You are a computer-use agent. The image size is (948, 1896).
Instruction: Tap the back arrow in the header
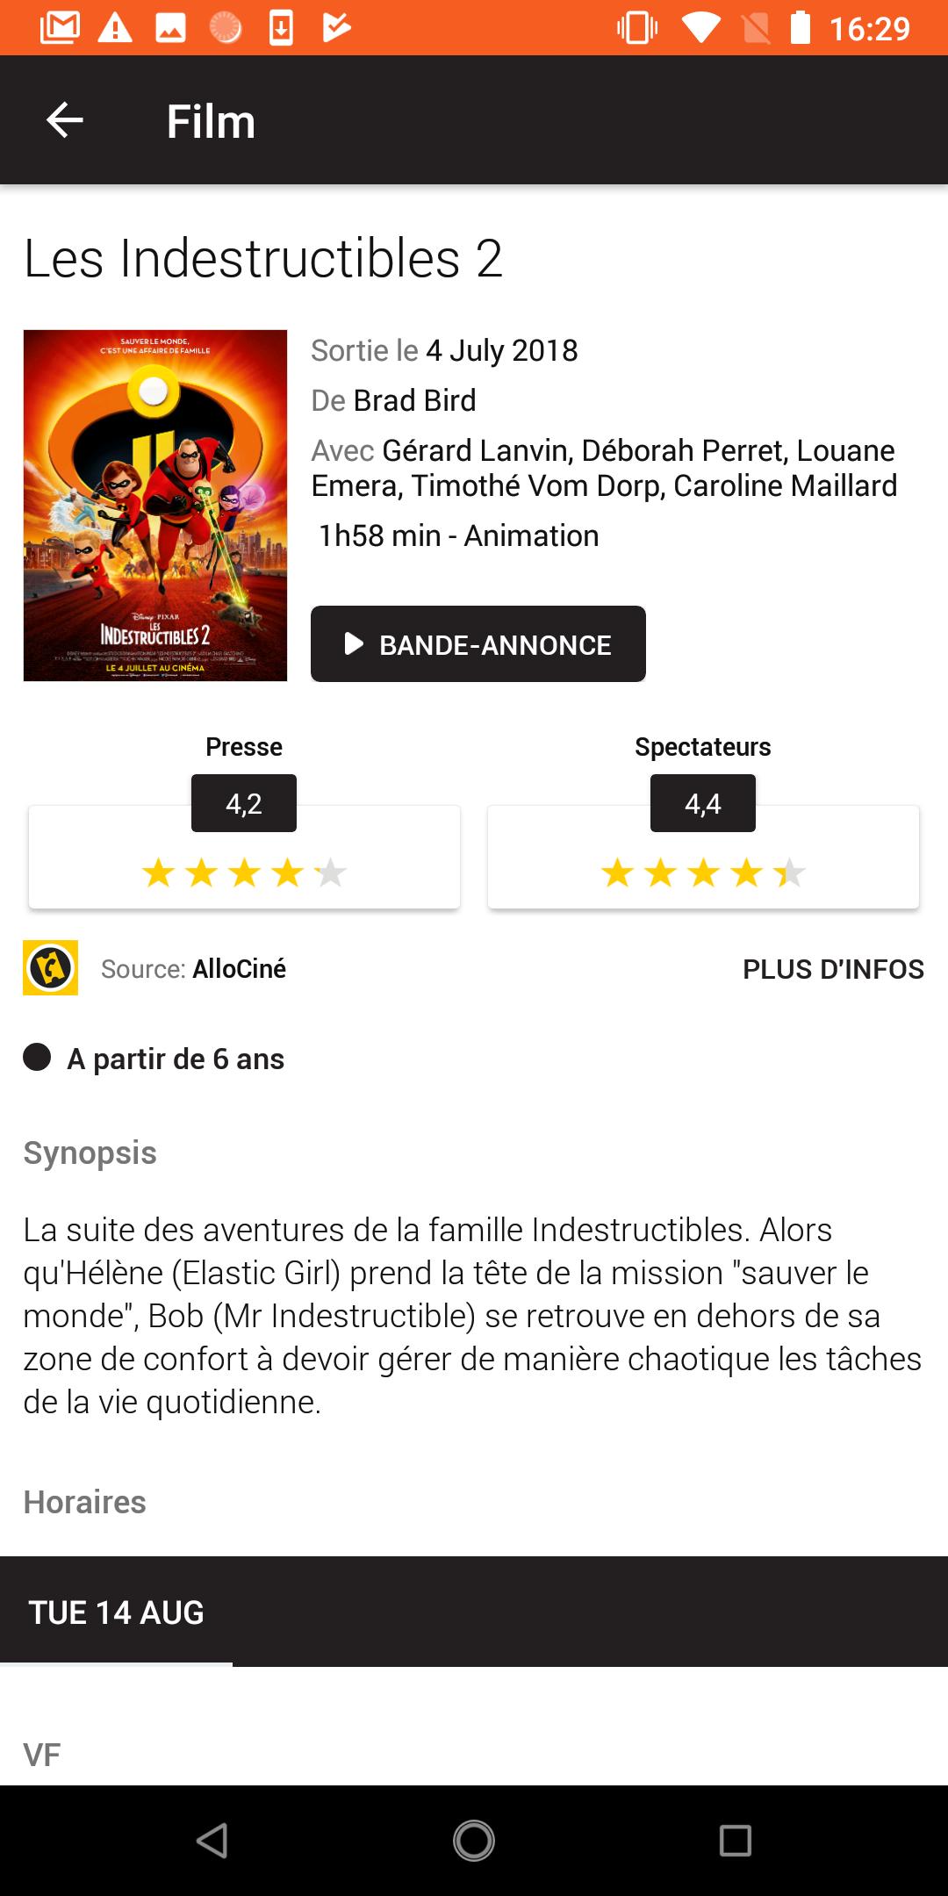click(x=64, y=120)
